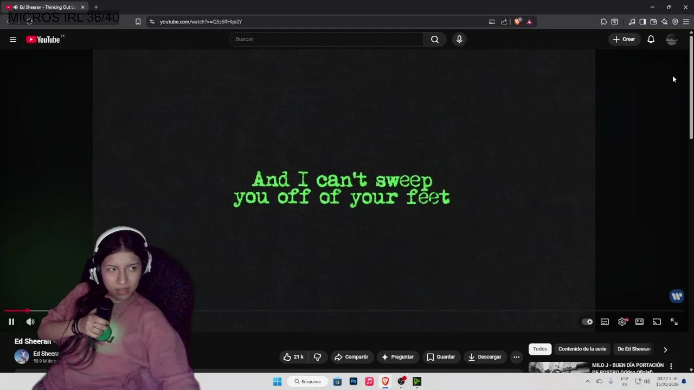The height and width of the screenshot is (390, 694).
Task: Select Contenido de la serie chip
Action: (582, 349)
